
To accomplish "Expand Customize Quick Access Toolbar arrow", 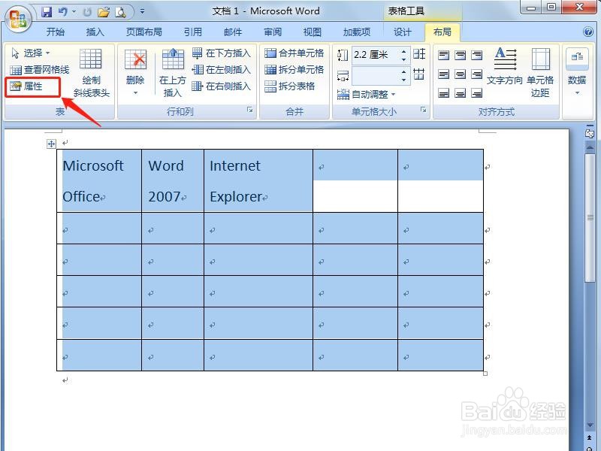I will [x=142, y=12].
